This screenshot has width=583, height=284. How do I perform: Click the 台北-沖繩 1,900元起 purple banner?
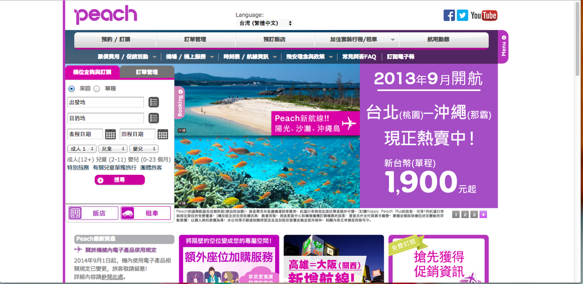(429, 136)
